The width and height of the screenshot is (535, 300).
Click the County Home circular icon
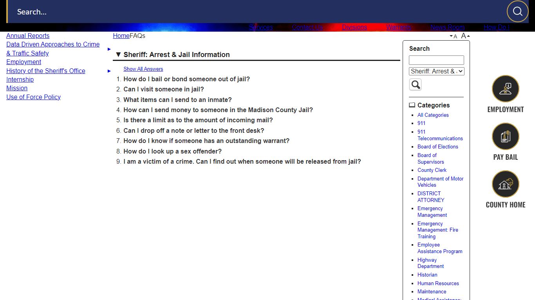pyautogui.click(x=505, y=184)
